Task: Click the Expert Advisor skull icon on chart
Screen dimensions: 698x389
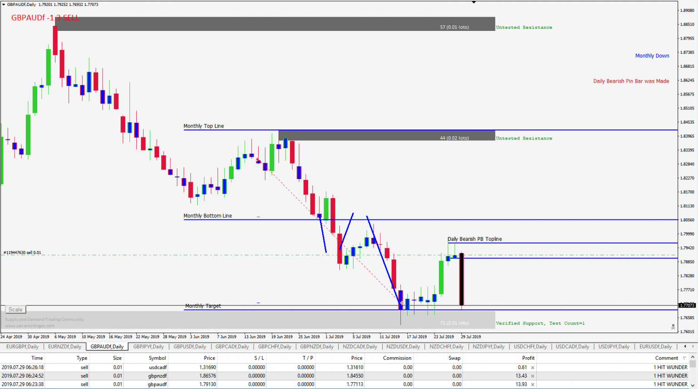Action: point(673,327)
